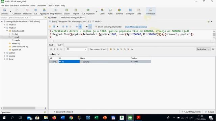Open dropdown arrow next to save icon

point(57,27)
